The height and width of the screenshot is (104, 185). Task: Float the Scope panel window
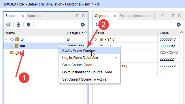click(x=84, y=16)
